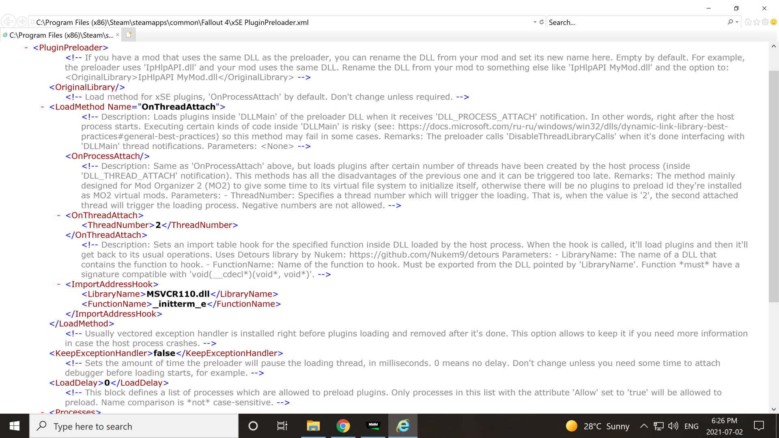779x438 pixels.
Task: Open a new tab button
Action: click(x=129, y=35)
